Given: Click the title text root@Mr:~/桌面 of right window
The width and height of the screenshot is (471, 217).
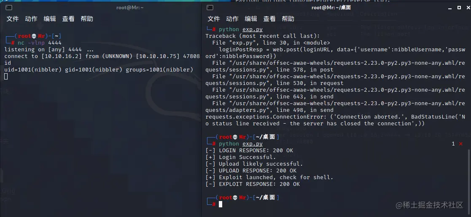Looking at the screenshot, I should 331,8.
